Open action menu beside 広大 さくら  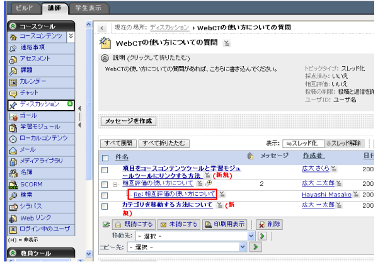(x=334, y=169)
